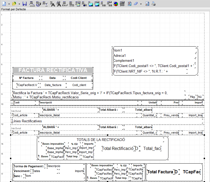Insert a system variable using the SYS icon
Screen dimensions: 210x182
coord(71,4)
